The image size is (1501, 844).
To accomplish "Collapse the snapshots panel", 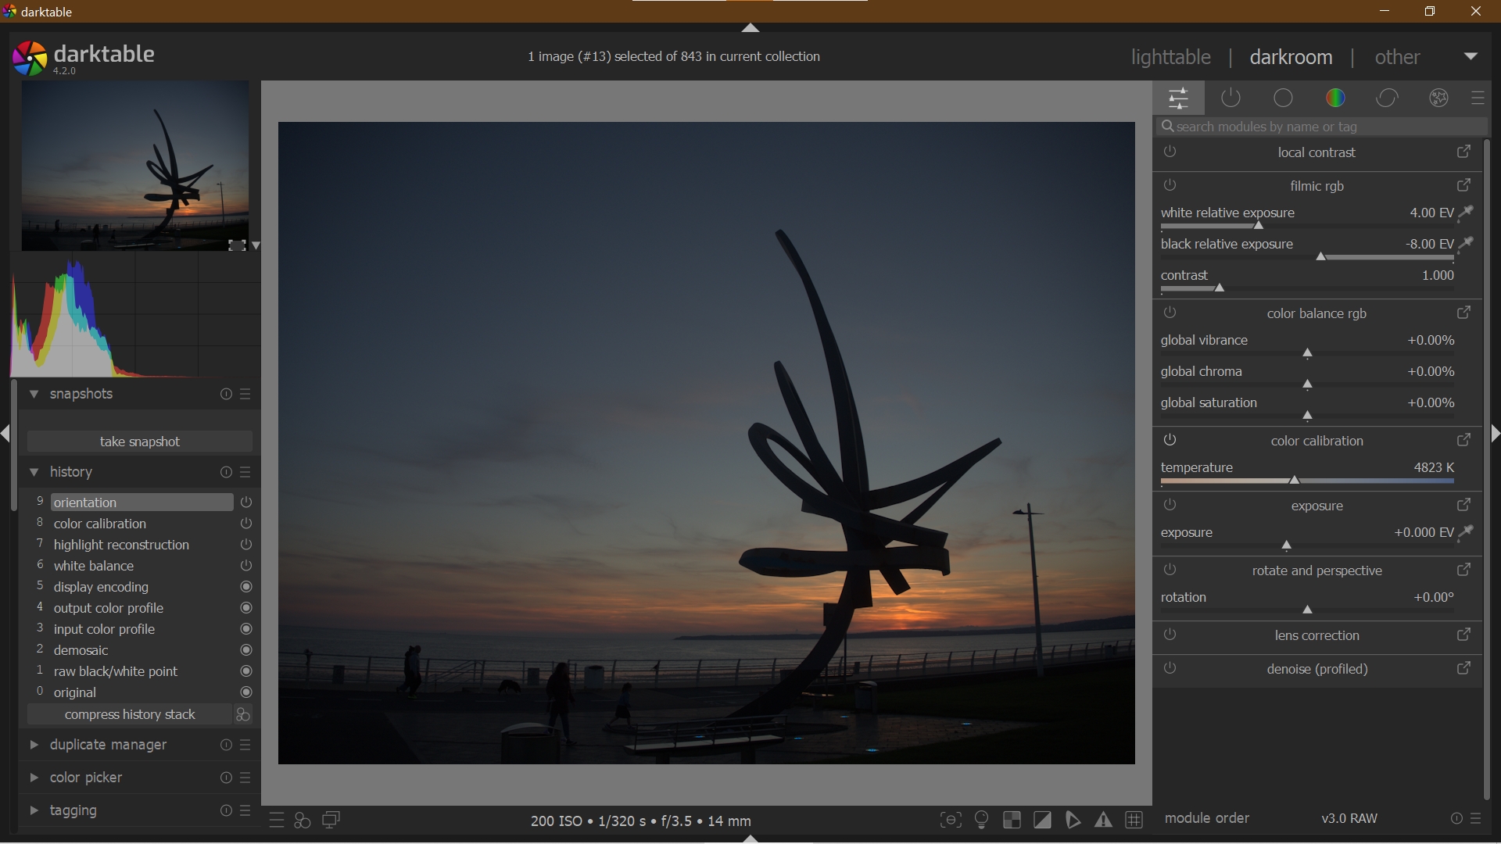I will pos(34,395).
